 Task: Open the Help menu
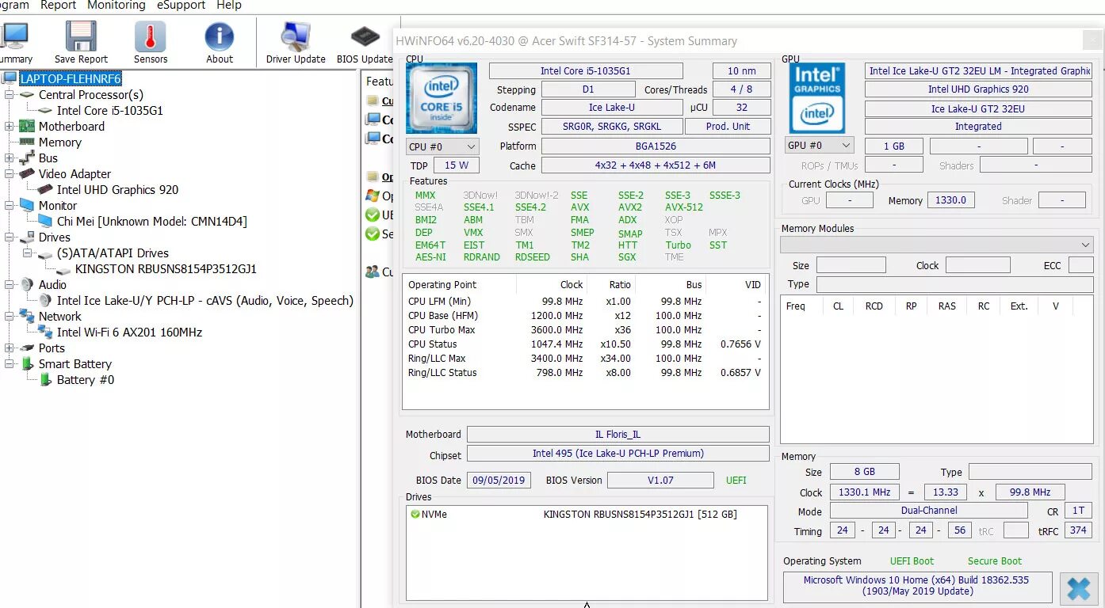point(229,6)
